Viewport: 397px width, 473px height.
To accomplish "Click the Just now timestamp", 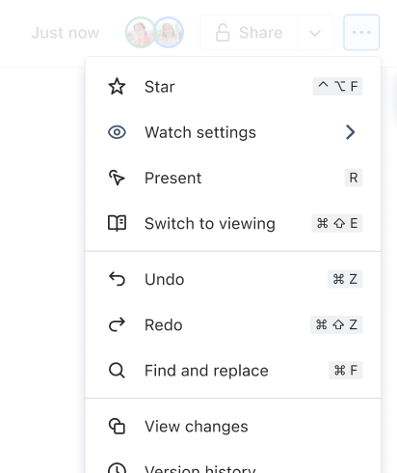I will pos(66,33).
